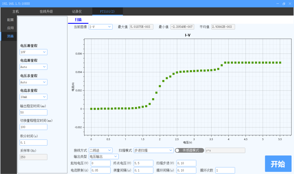294x174 pixels.
Task: Open the 输出类型 电压输出 dropdown
Action: (x=104, y=157)
